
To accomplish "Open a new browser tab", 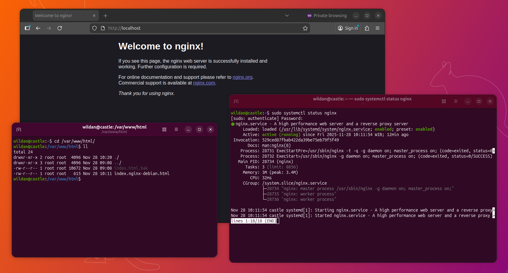I will pos(106,16).
